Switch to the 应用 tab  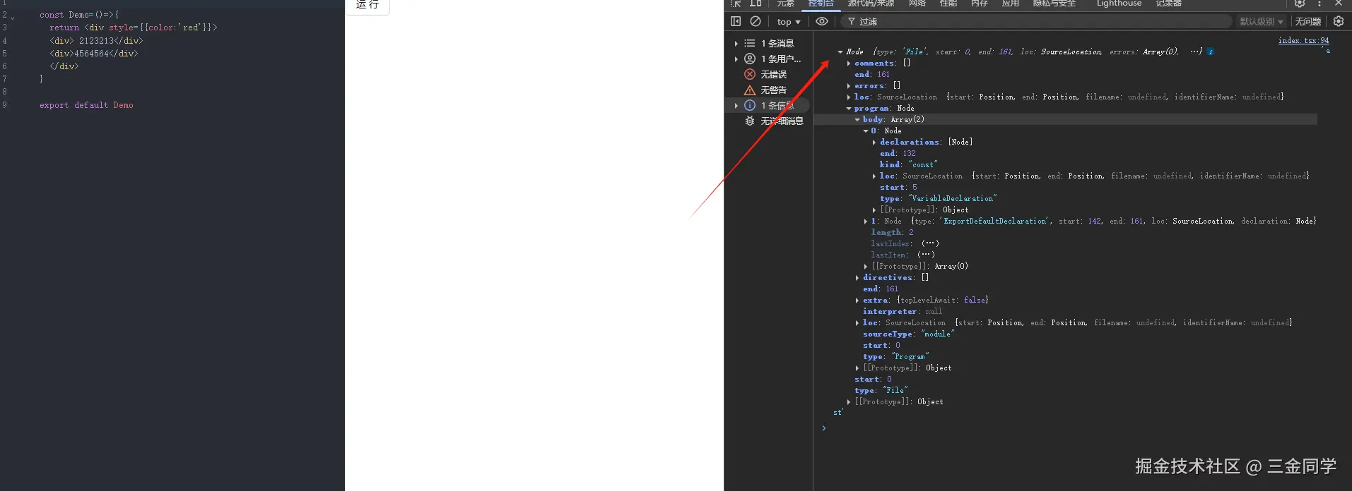point(1011,4)
